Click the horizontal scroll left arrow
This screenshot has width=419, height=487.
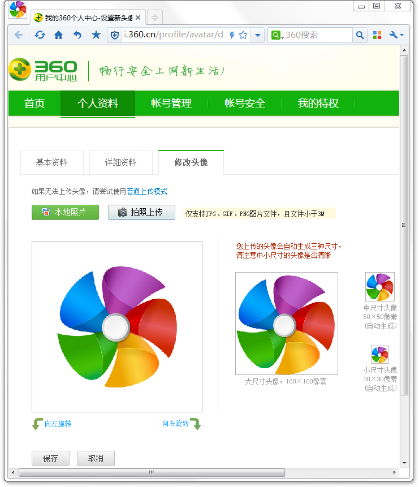[13, 472]
